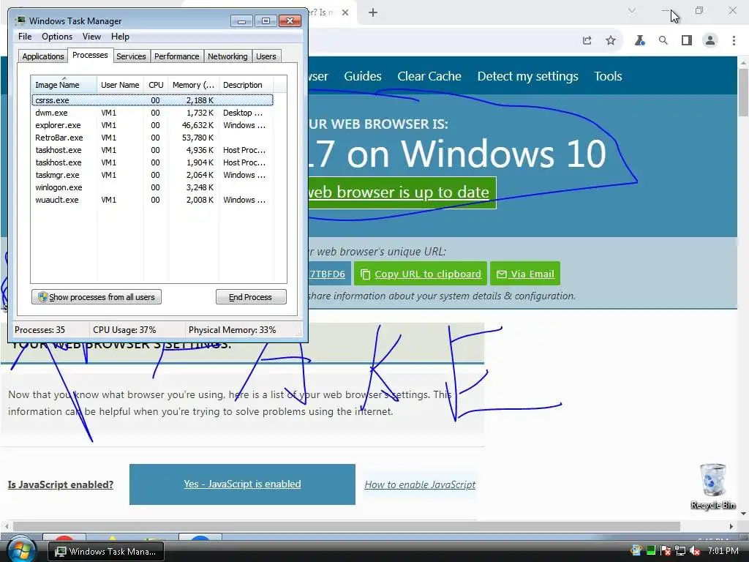
Task: Open the View menu in Task Manager
Action: 91,37
